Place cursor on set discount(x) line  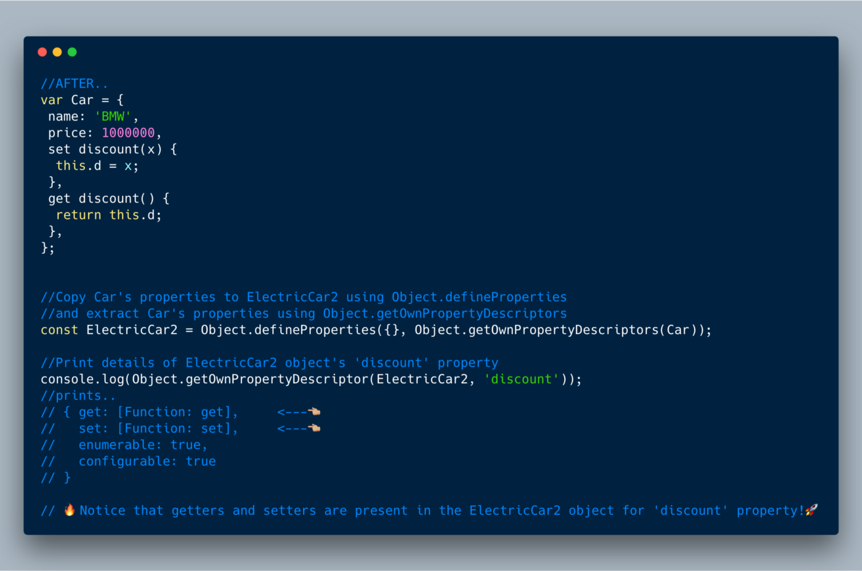tap(113, 150)
